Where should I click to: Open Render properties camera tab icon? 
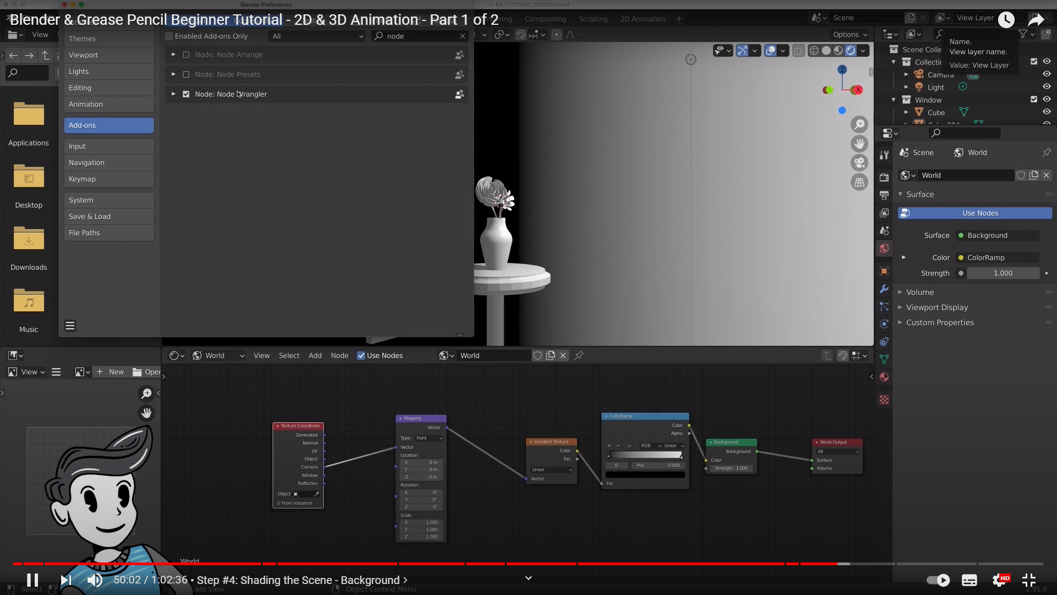(884, 177)
